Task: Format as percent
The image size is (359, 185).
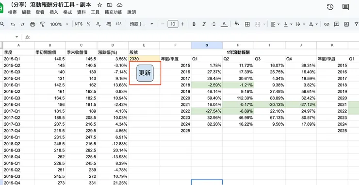Action: [x=88, y=24]
